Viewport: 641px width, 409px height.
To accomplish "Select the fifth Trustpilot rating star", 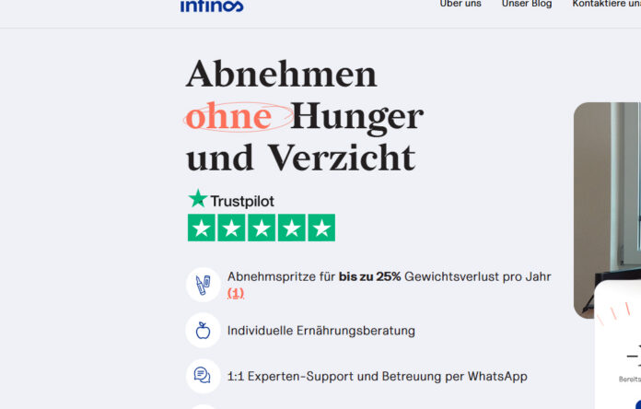I will click(321, 228).
